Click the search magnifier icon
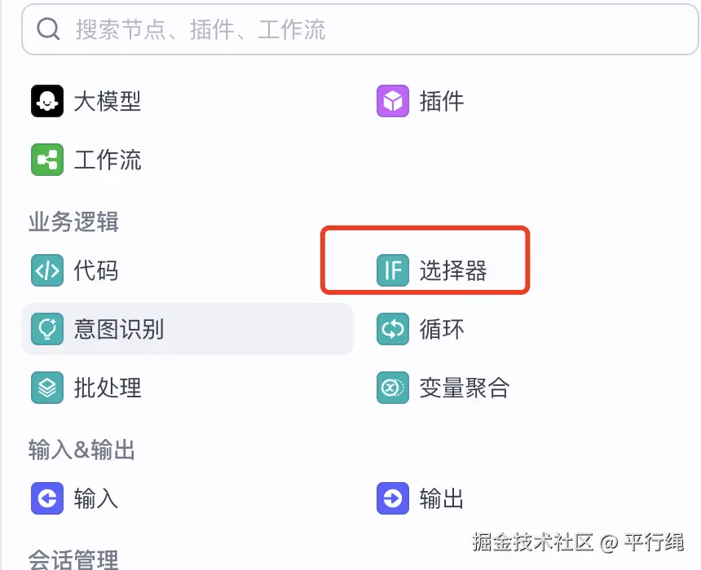 pyautogui.click(x=49, y=29)
